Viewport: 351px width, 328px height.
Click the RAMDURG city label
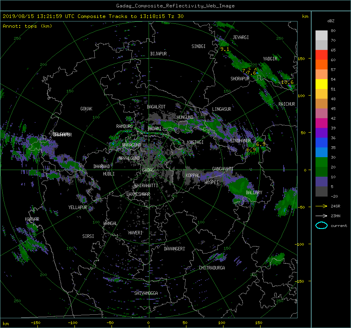[x=124, y=126]
